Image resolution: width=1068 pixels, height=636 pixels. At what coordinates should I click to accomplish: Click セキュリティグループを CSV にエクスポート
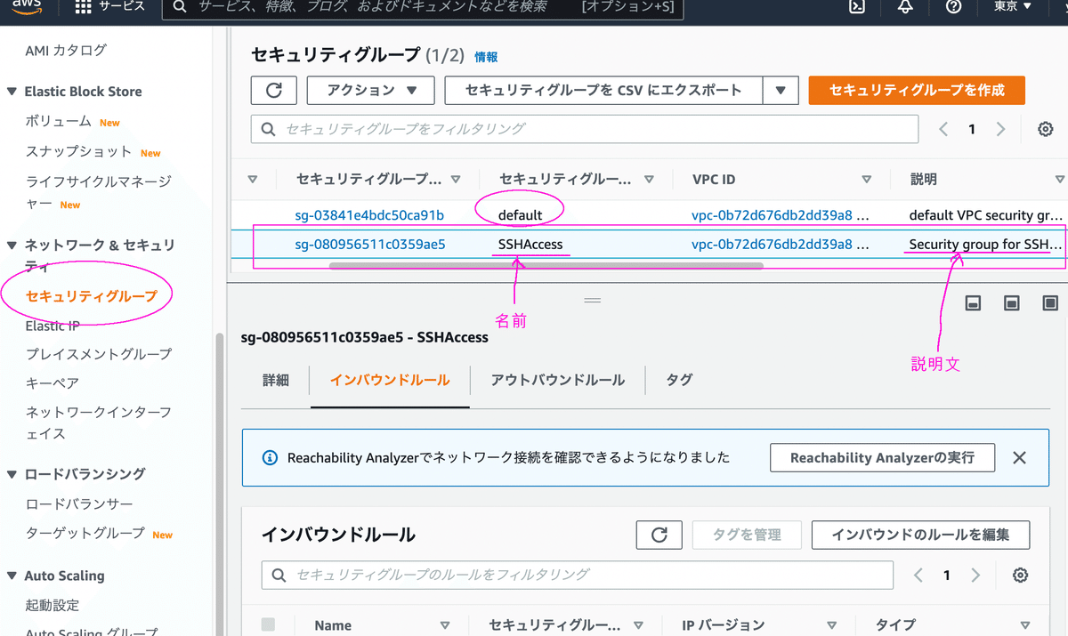[x=603, y=90]
